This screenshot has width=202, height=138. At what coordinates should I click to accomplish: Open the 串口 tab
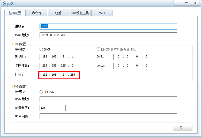point(102,13)
